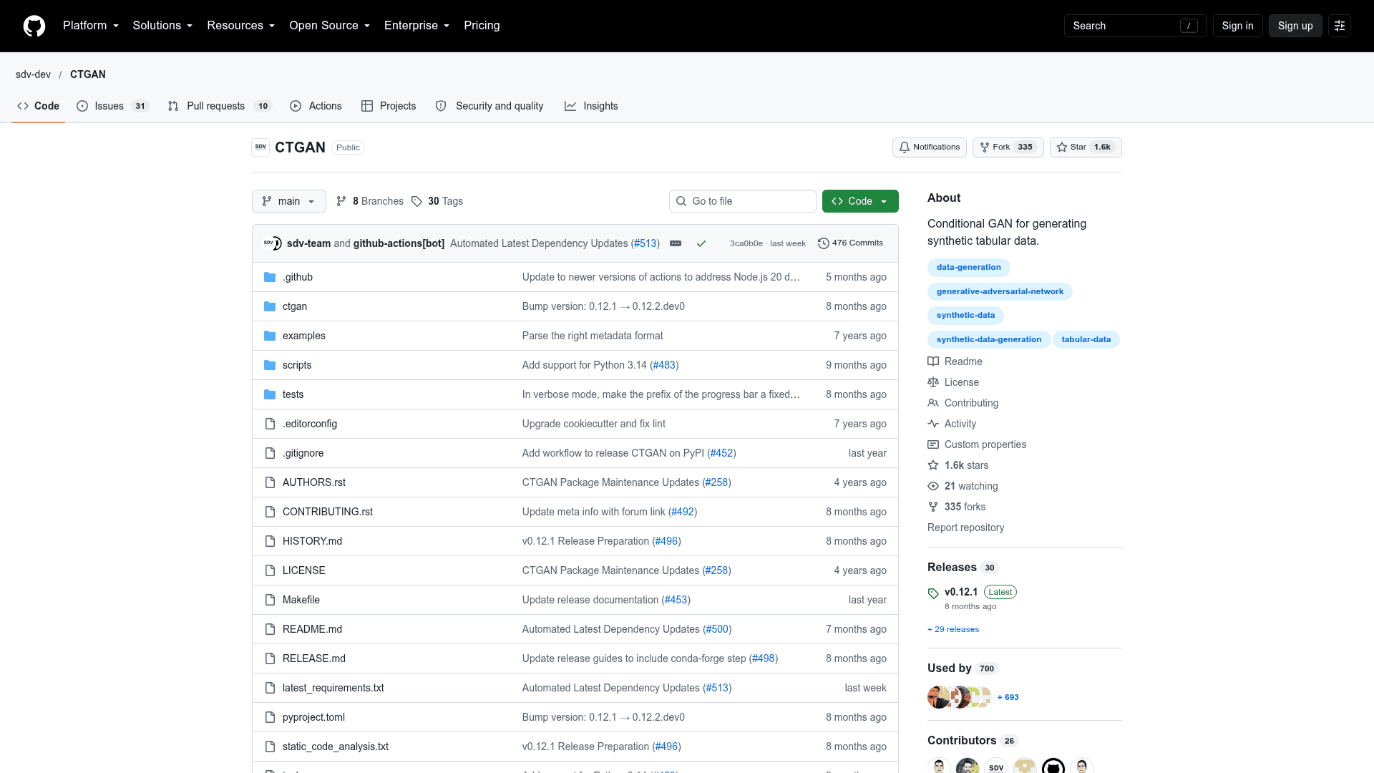Click the sdv-dev organization breadcrumb
Screen dimensions: 1374x773
point(33,74)
